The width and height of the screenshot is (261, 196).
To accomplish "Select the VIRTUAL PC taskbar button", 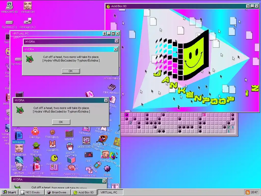I will point(110,192).
